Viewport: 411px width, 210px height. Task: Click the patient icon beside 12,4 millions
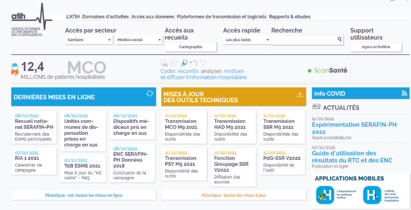[15, 69]
